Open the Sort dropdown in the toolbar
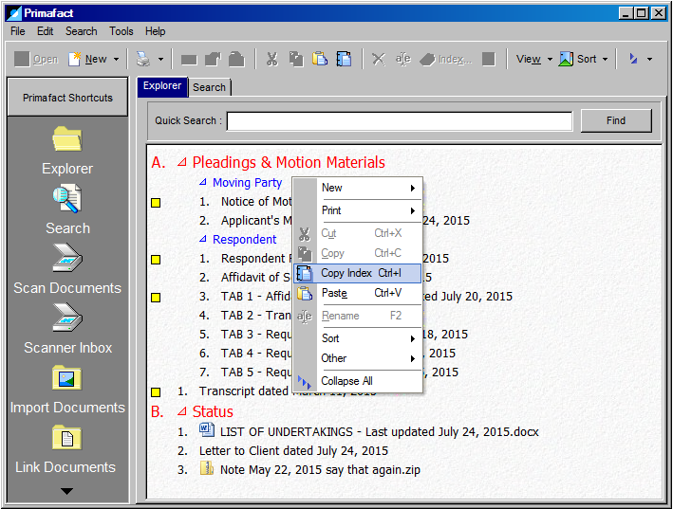 pos(584,59)
